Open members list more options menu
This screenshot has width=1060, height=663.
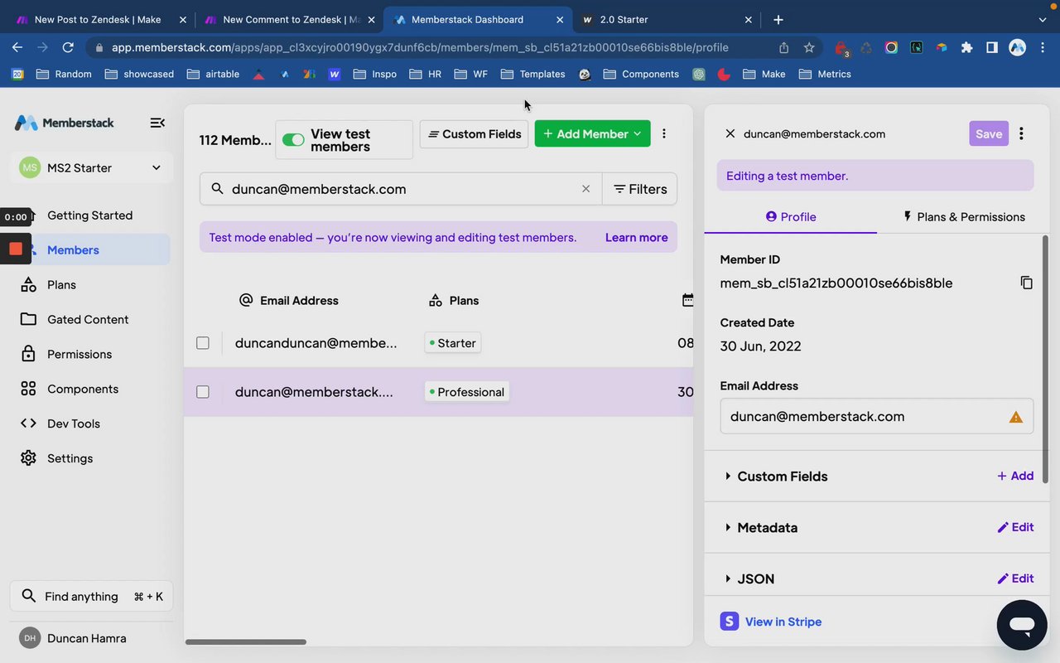(x=663, y=133)
